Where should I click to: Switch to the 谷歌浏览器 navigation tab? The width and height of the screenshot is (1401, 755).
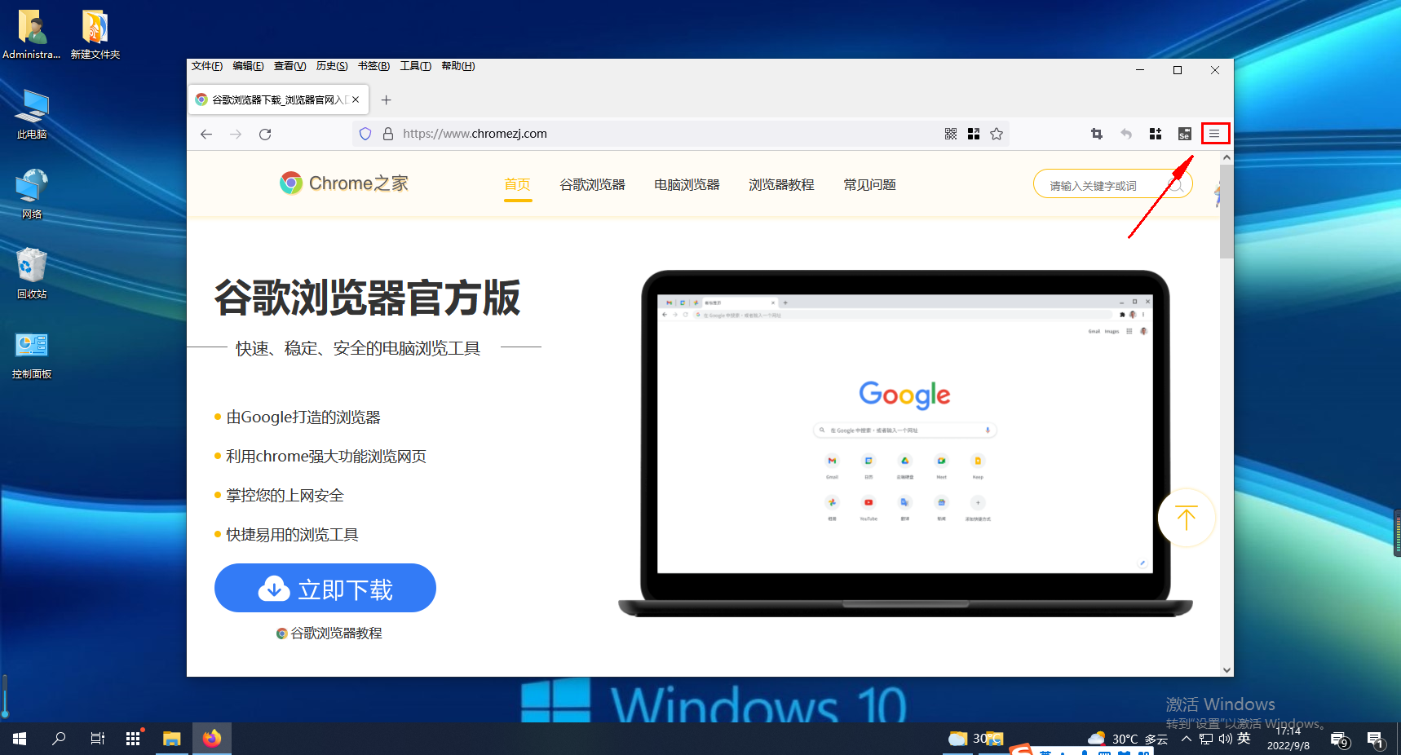coord(592,185)
